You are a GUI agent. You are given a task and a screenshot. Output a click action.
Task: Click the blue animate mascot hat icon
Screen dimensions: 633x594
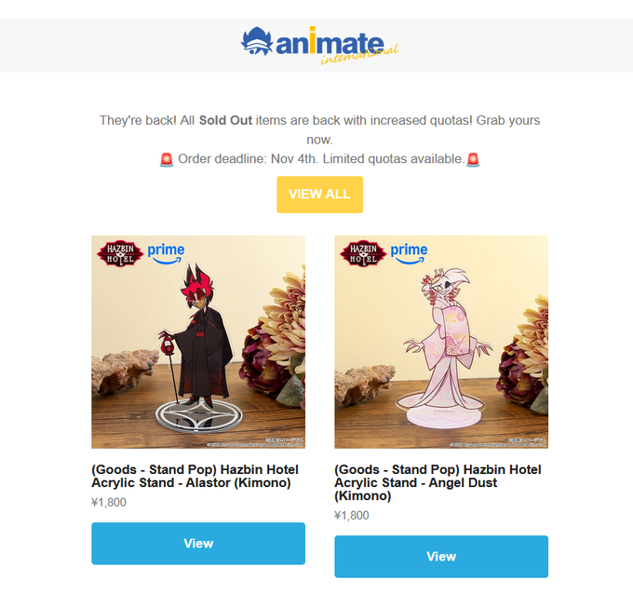coord(257,42)
